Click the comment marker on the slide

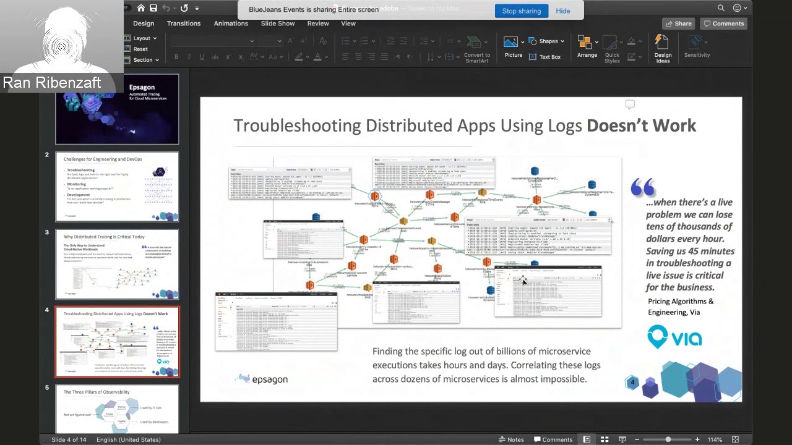630,104
